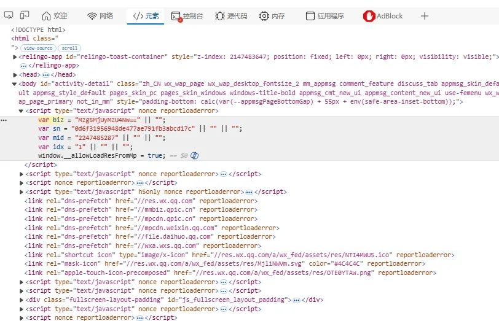Switch to the 网络 network tab
Viewport: 499px width, 321px height.
pyautogui.click(x=100, y=16)
